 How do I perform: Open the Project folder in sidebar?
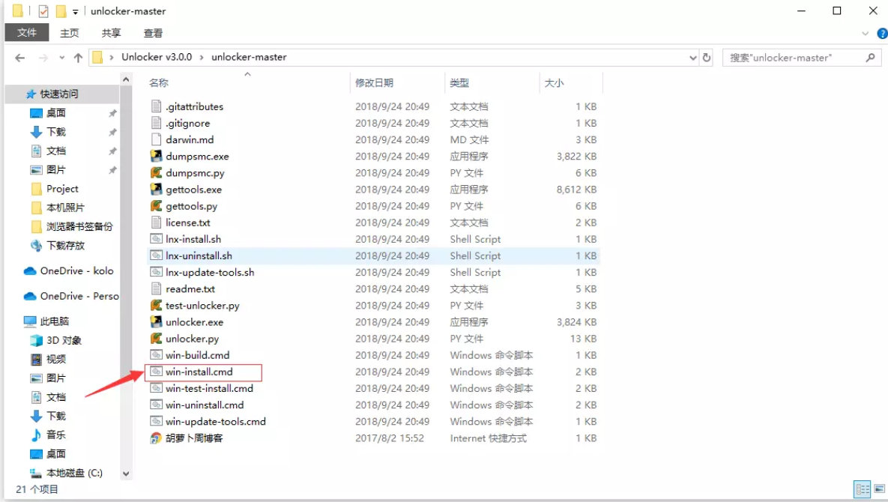pyautogui.click(x=62, y=189)
